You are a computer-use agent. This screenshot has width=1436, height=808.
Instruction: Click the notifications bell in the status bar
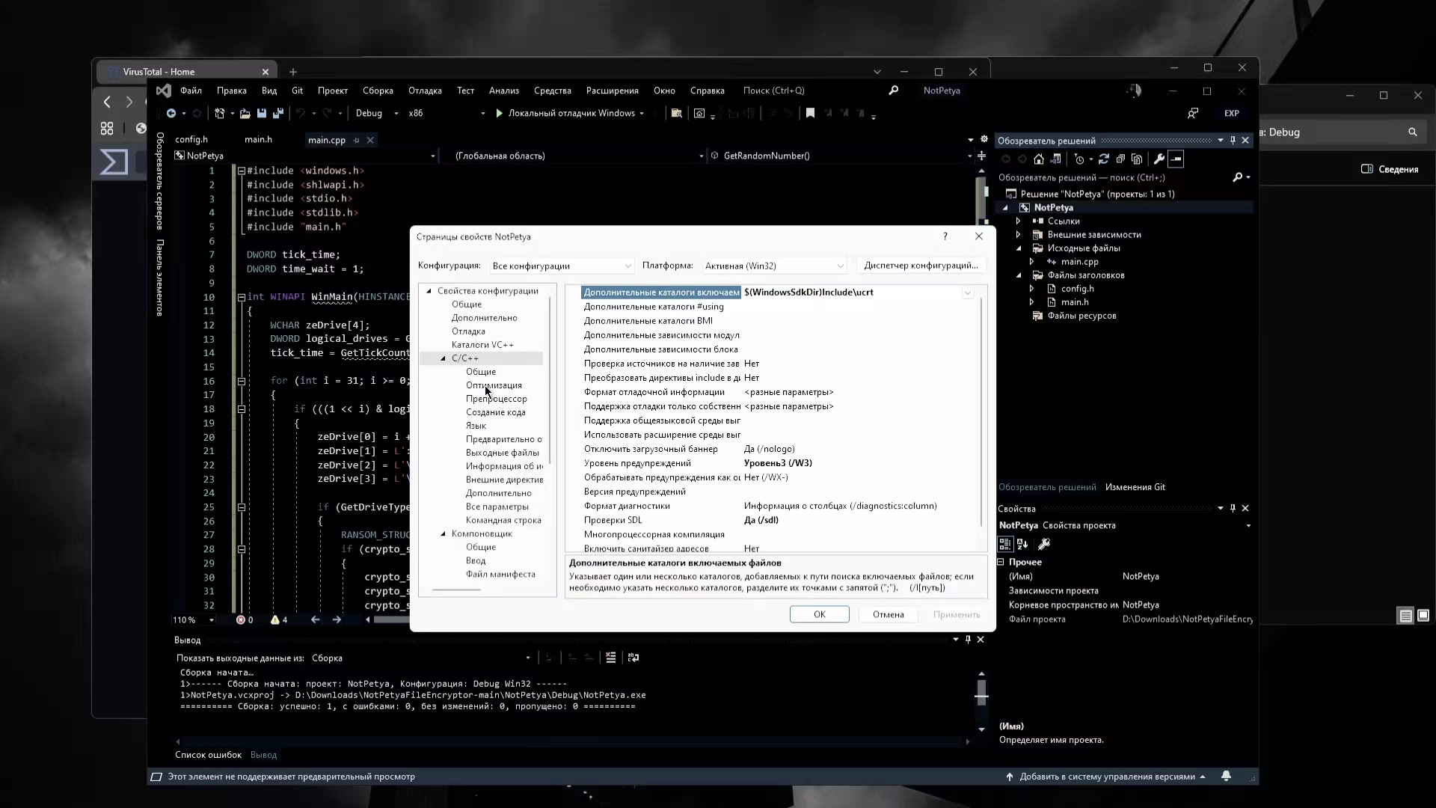1226,777
